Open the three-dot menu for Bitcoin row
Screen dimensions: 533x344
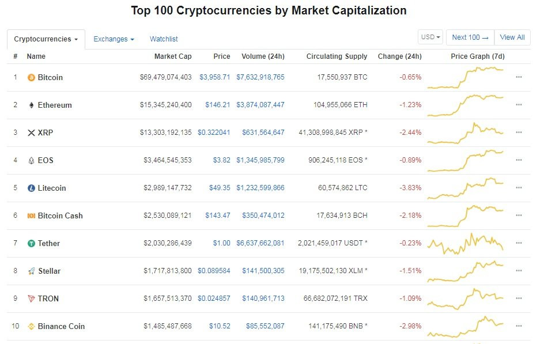tap(519, 77)
